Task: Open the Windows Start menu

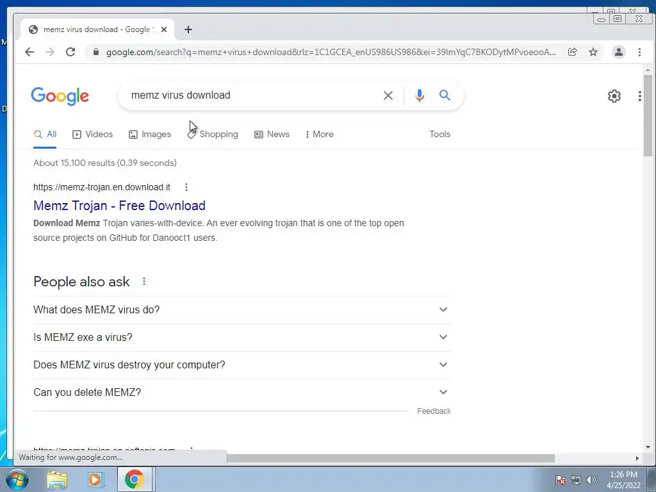Action: tap(17, 479)
